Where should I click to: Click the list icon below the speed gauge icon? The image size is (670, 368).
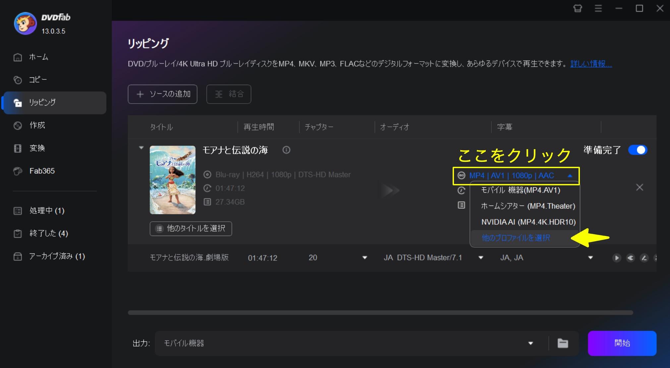(461, 205)
